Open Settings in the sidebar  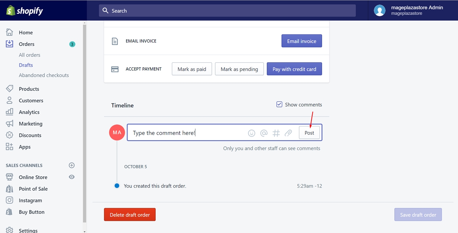tap(28, 230)
